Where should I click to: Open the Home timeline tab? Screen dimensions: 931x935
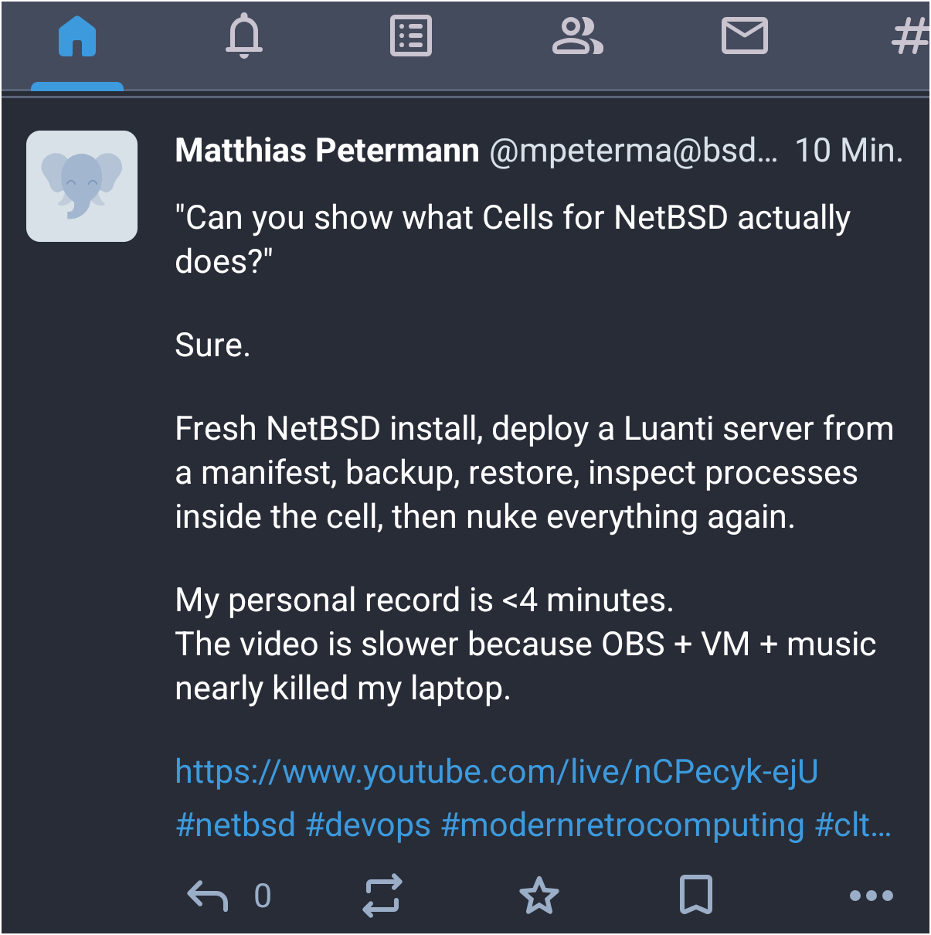77,37
